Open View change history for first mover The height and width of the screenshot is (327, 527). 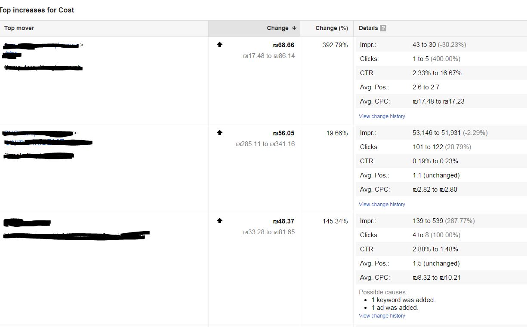pos(382,116)
